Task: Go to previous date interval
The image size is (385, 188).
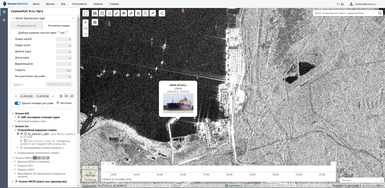Action: coord(16,96)
